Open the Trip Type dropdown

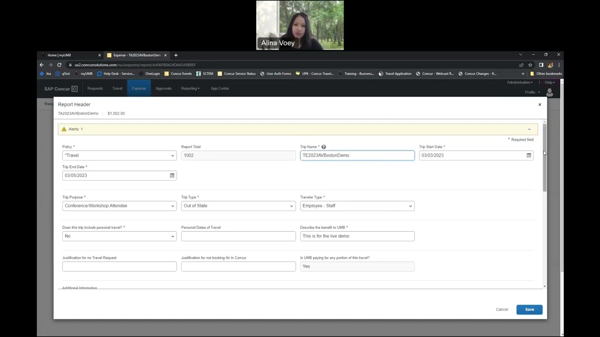pyautogui.click(x=238, y=206)
